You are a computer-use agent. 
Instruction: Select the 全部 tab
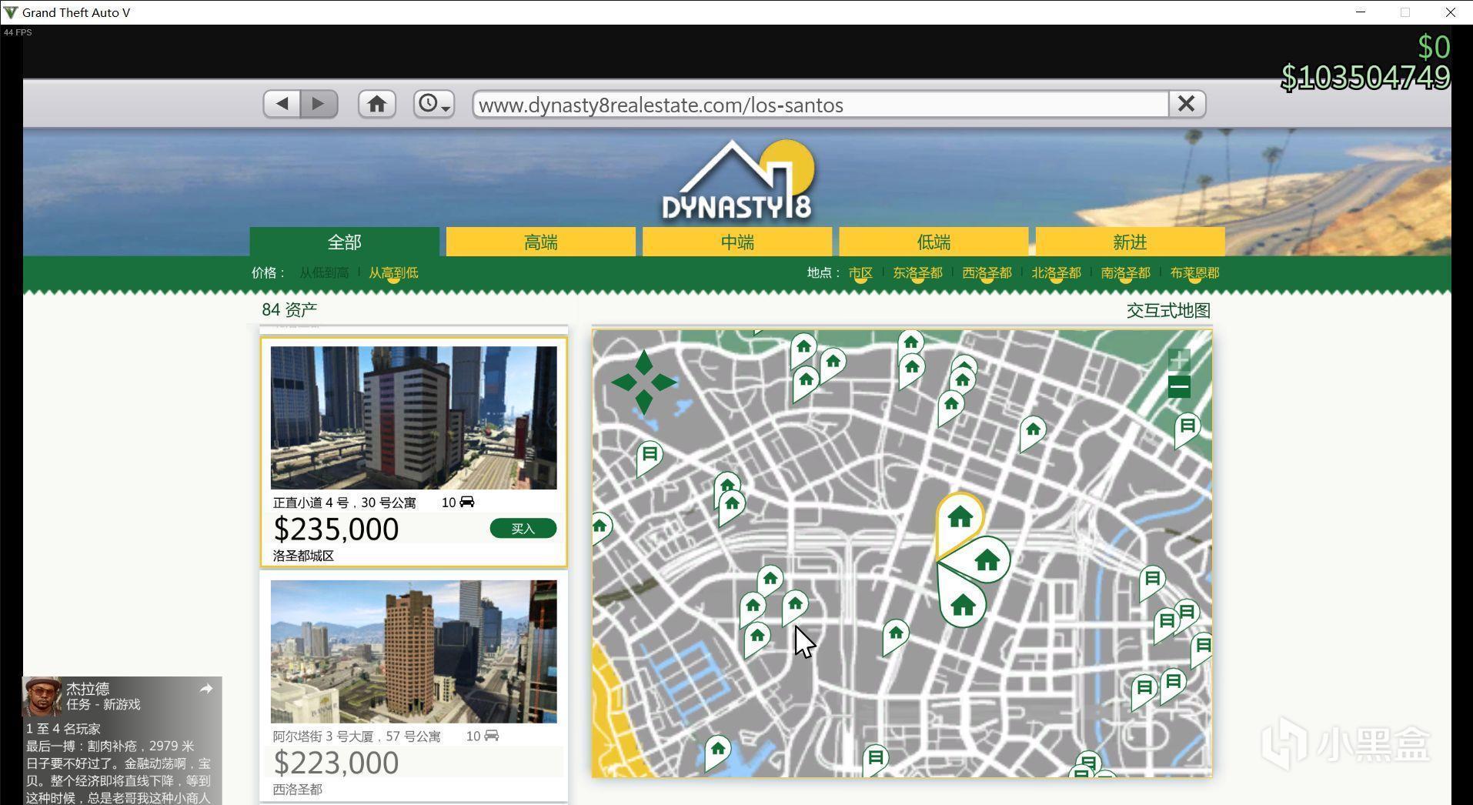pyautogui.click(x=344, y=242)
